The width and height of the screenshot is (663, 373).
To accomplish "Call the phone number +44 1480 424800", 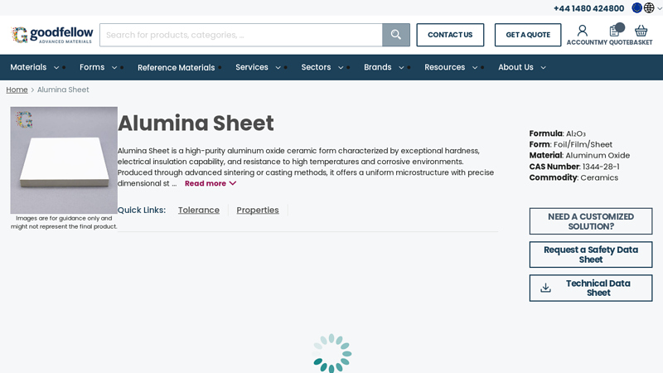I will (588, 8).
